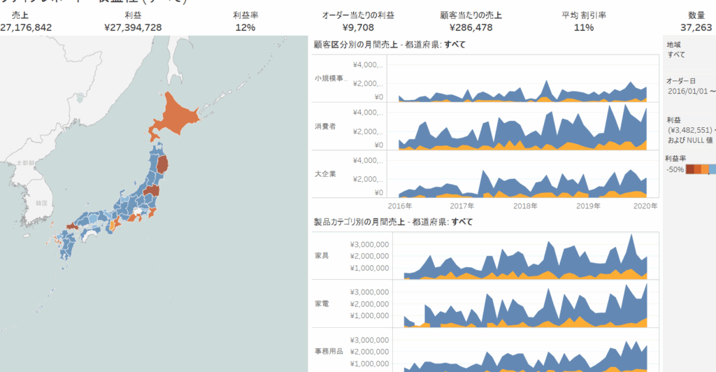Image resolution: width=716 pixels, height=372 pixels.
Task: Click the 顧客当たりの売上 value ¥286,478
Action: tap(471, 27)
